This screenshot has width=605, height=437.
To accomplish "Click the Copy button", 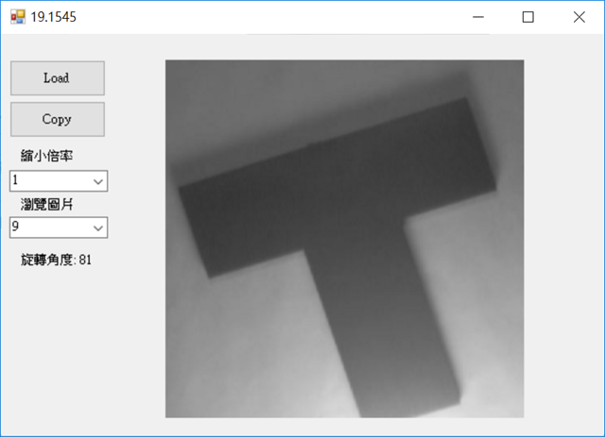I will click(58, 120).
